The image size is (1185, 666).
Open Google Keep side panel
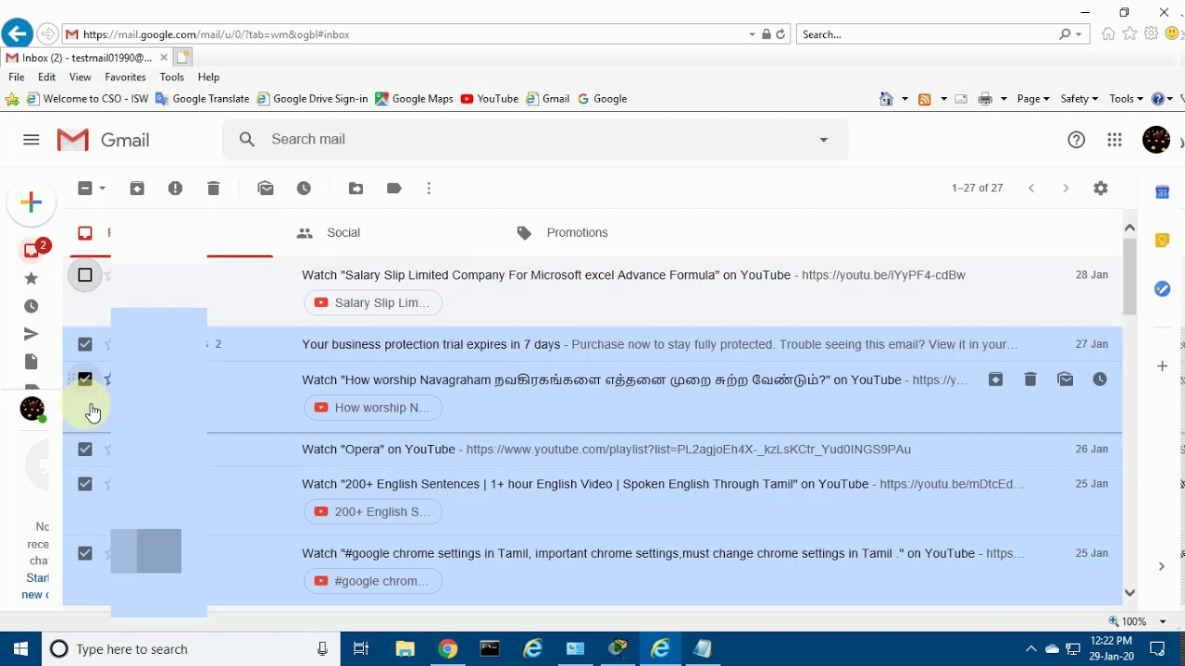1162,240
